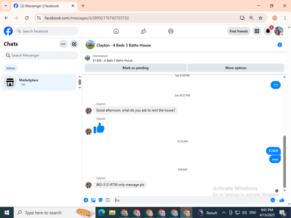The width and height of the screenshot is (291, 218).
Task: Open the Chrome zoom magnifier icon
Action: 251,18
